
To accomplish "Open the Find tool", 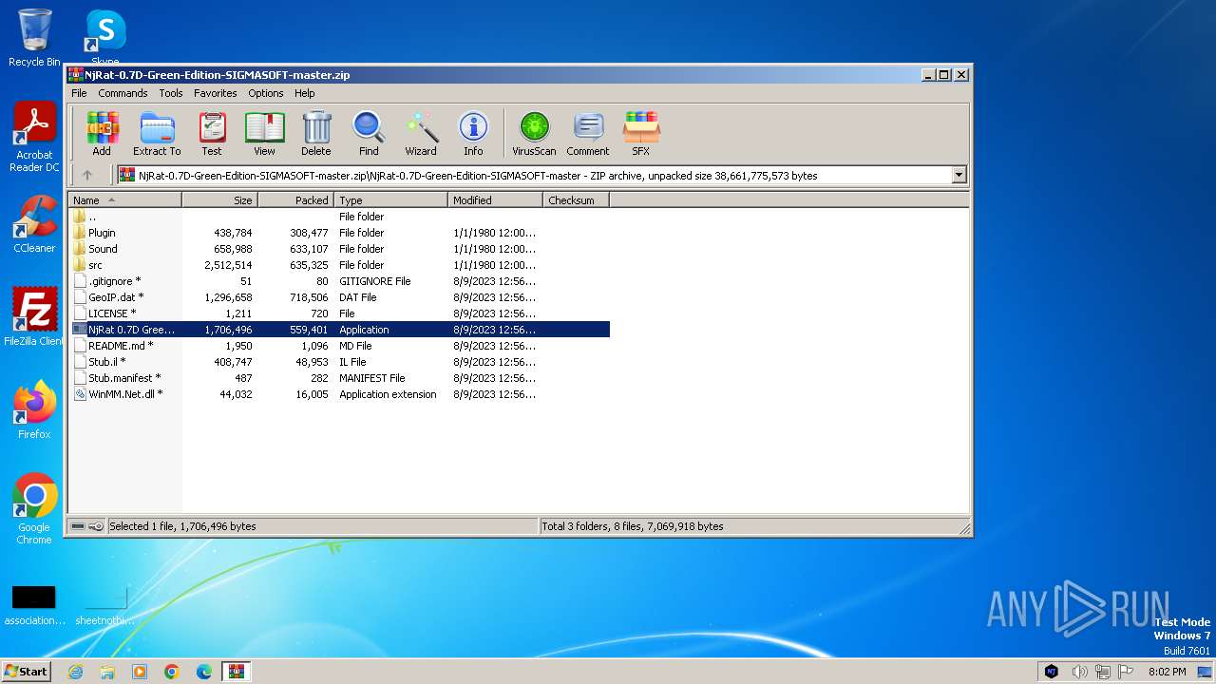I will coord(369,133).
